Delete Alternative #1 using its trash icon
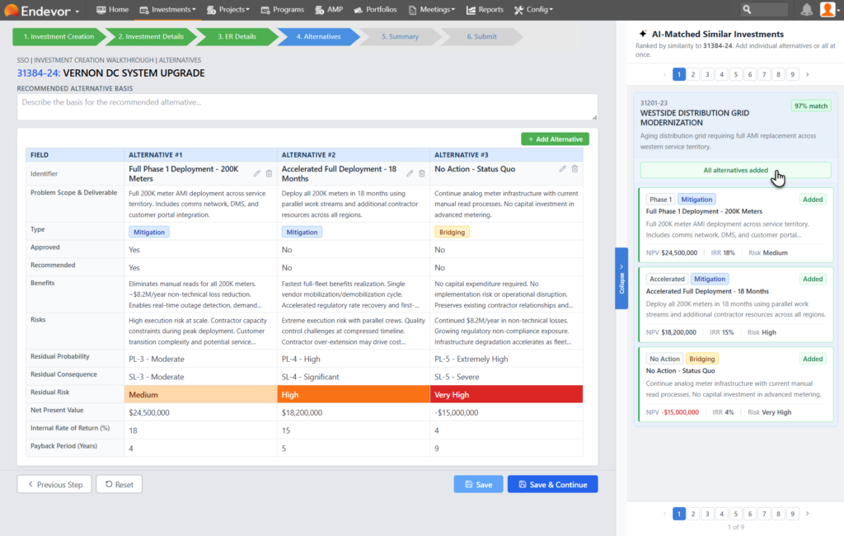This screenshot has height=536, width=844. click(x=269, y=173)
